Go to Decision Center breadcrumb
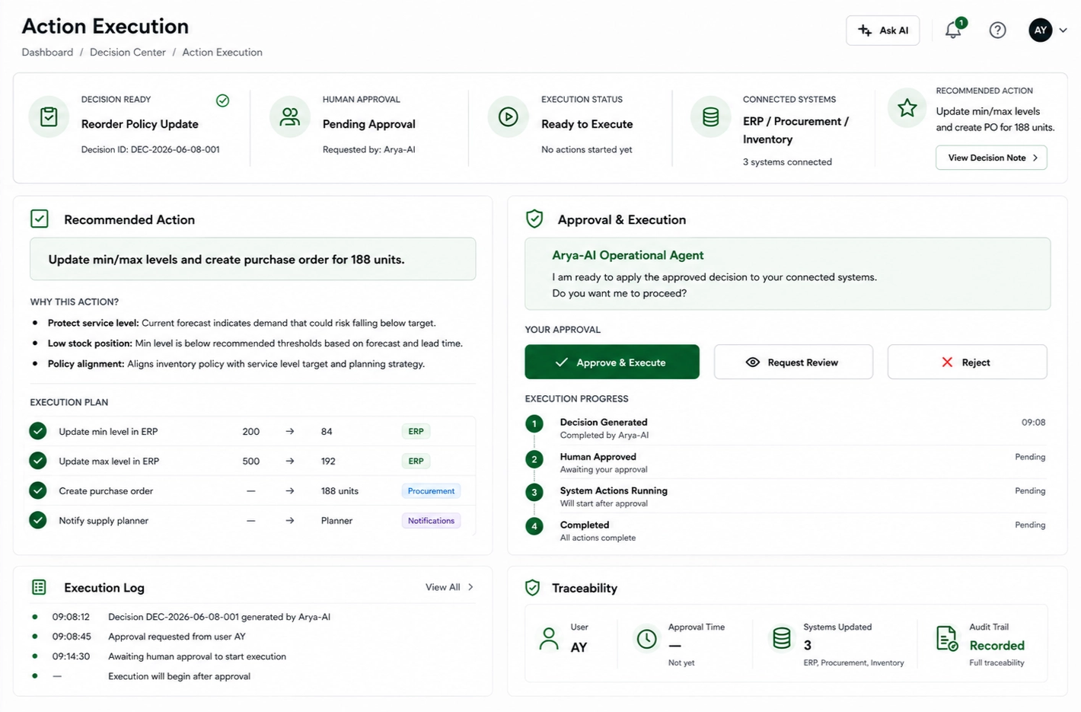 point(127,53)
